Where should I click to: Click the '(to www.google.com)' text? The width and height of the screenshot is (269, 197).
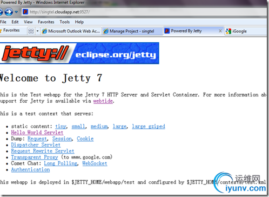point(87,157)
